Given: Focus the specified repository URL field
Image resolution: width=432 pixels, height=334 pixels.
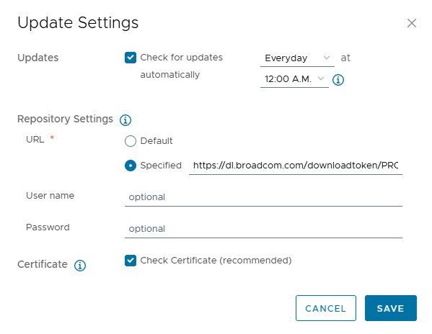Looking at the screenshot, I should click(296, 166).
